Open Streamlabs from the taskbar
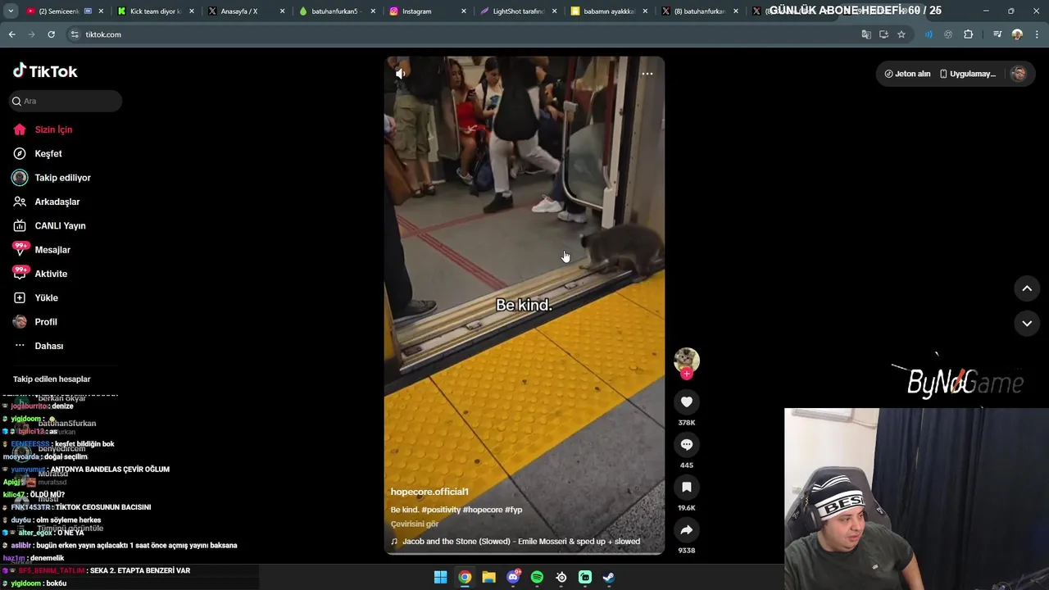 585,578
